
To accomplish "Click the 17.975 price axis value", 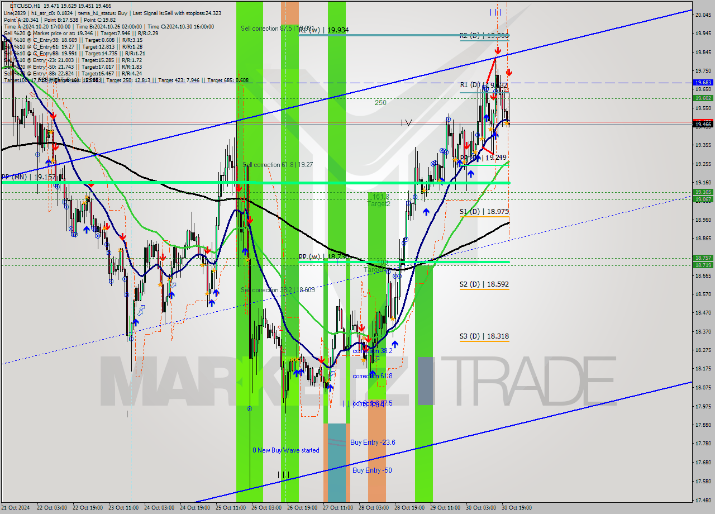I will (x=703, y=406).
